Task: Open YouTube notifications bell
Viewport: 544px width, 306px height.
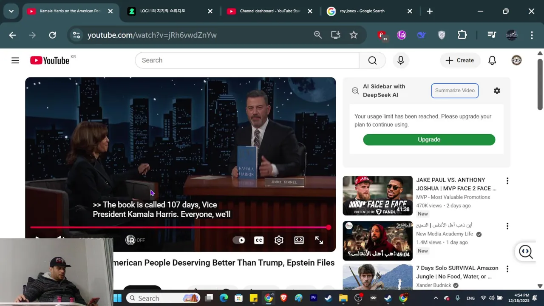Action: pos(492,60)
